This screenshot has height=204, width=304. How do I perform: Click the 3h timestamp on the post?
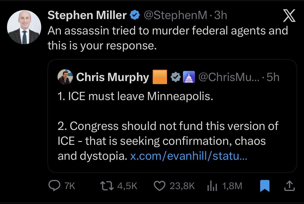220,16
